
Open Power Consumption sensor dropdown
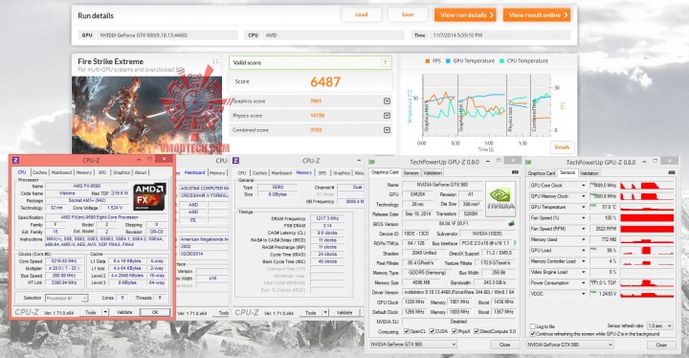coord(584,282)
